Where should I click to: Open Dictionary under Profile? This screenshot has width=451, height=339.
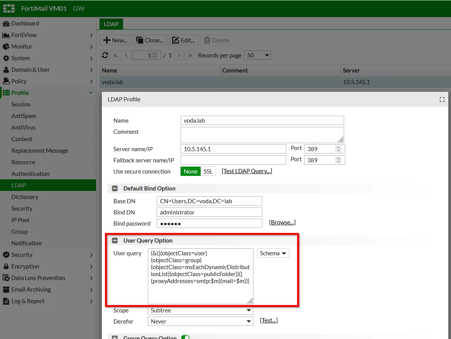click(25, 197)
